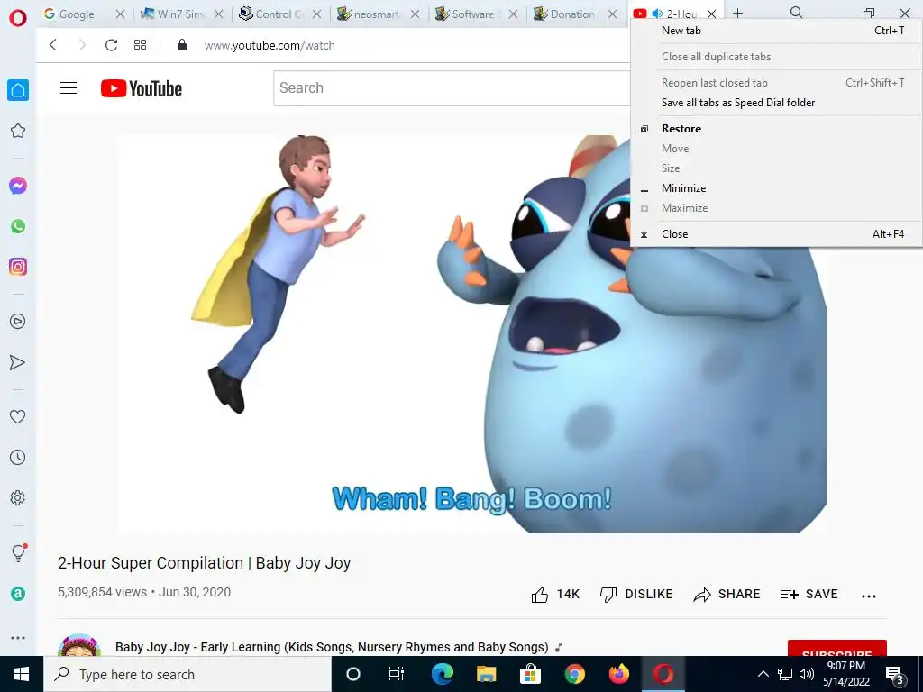Launch Messenger from the sidebar

(x=18, y=186)
